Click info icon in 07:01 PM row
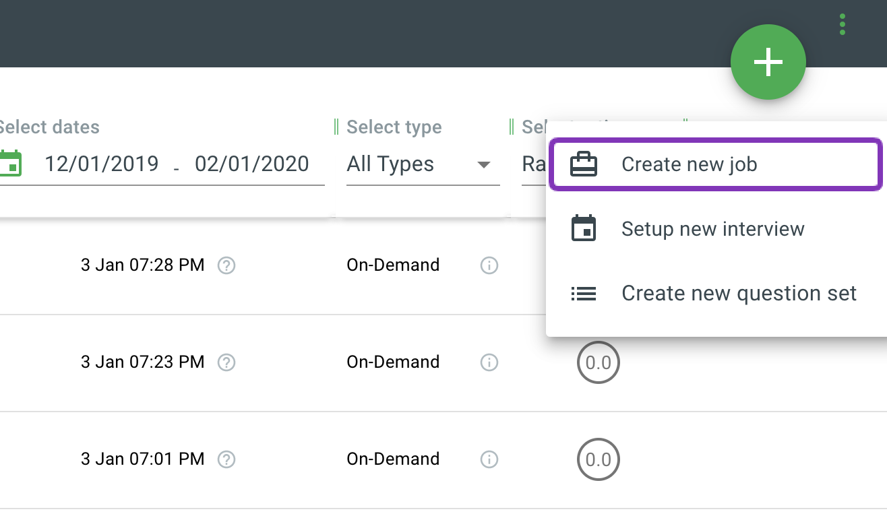The height and width of the screenshot is (520, 887). pos(489,459)
